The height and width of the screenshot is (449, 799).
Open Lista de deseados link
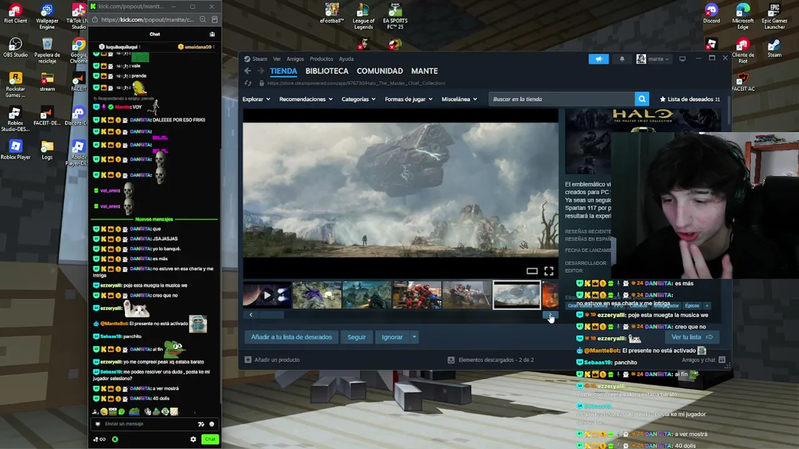[x=690, y=99]
